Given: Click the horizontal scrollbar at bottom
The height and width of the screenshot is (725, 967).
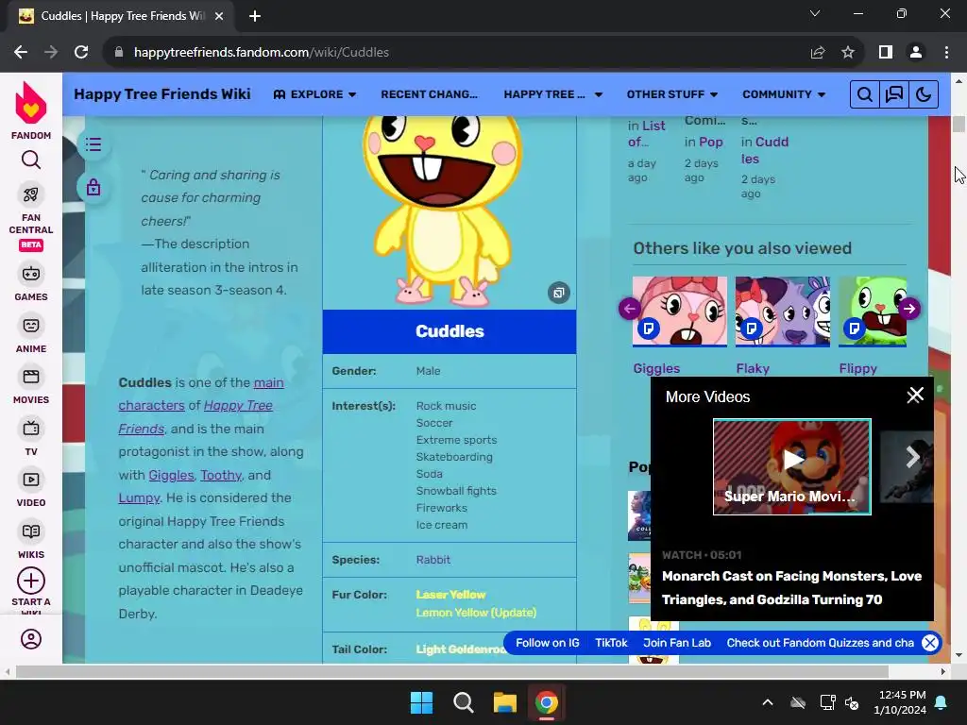Looking at the screenshot, I should (x=452, y=671).
